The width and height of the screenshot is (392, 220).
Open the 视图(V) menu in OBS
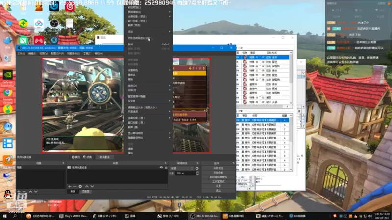coord(43,53)
